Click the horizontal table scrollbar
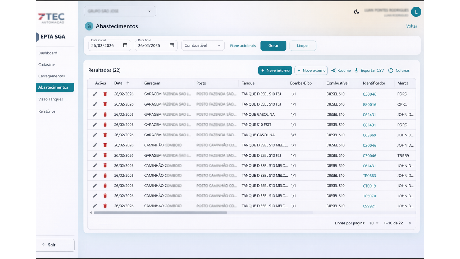 coord(160,213)
